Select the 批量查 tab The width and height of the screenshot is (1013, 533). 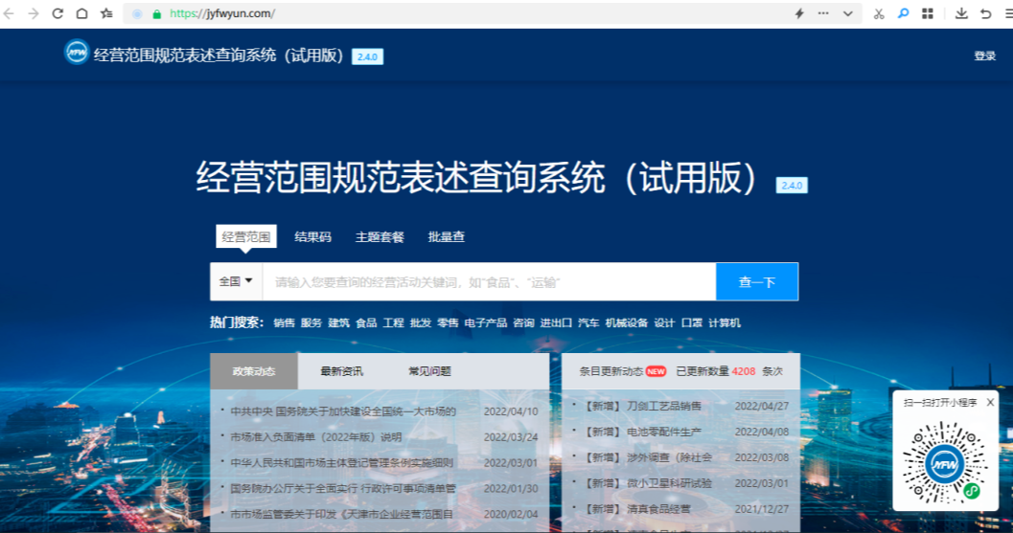(446, 236)
